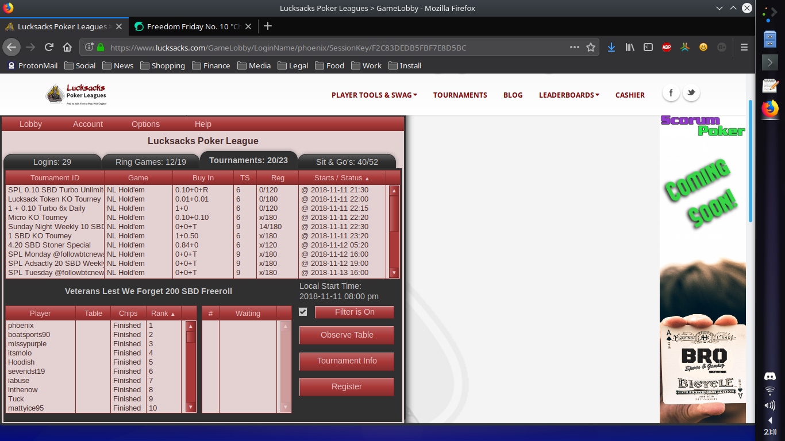The width and height of the screenshot is (785, 441).
Task: Open the Help menu in the lobby
Action: pyautogui.click(x=203, y=124)
